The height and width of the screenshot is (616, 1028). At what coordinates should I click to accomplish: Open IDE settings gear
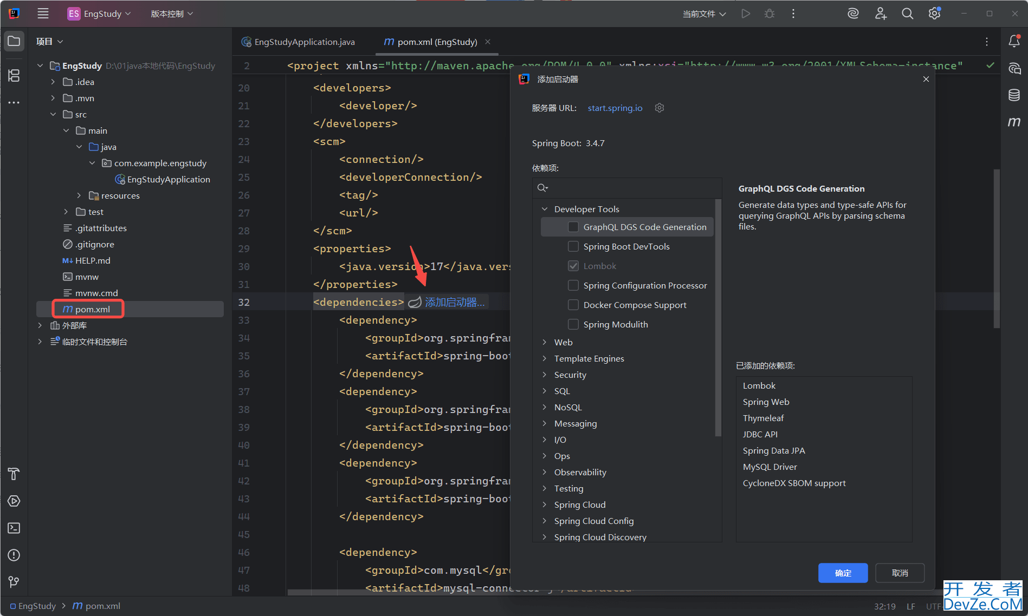point(934,14)
